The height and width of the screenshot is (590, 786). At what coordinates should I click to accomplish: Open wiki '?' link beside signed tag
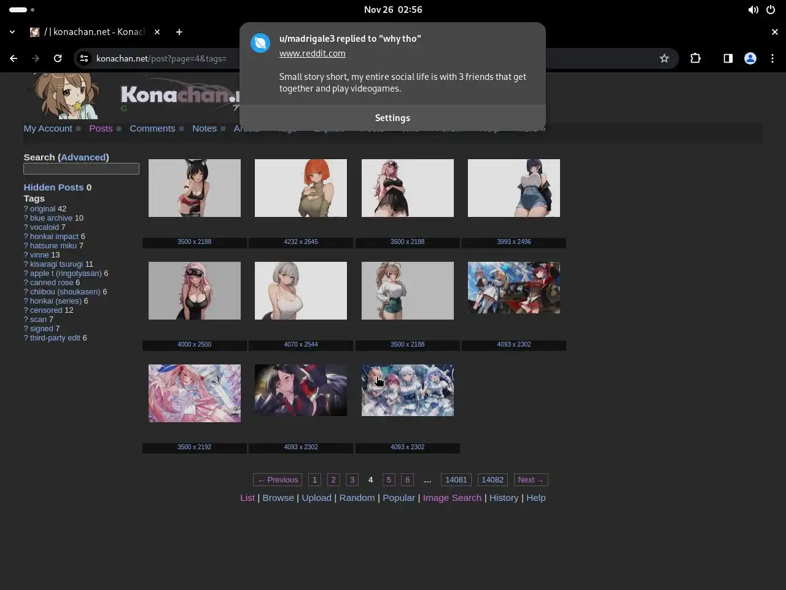coord(26,329)
